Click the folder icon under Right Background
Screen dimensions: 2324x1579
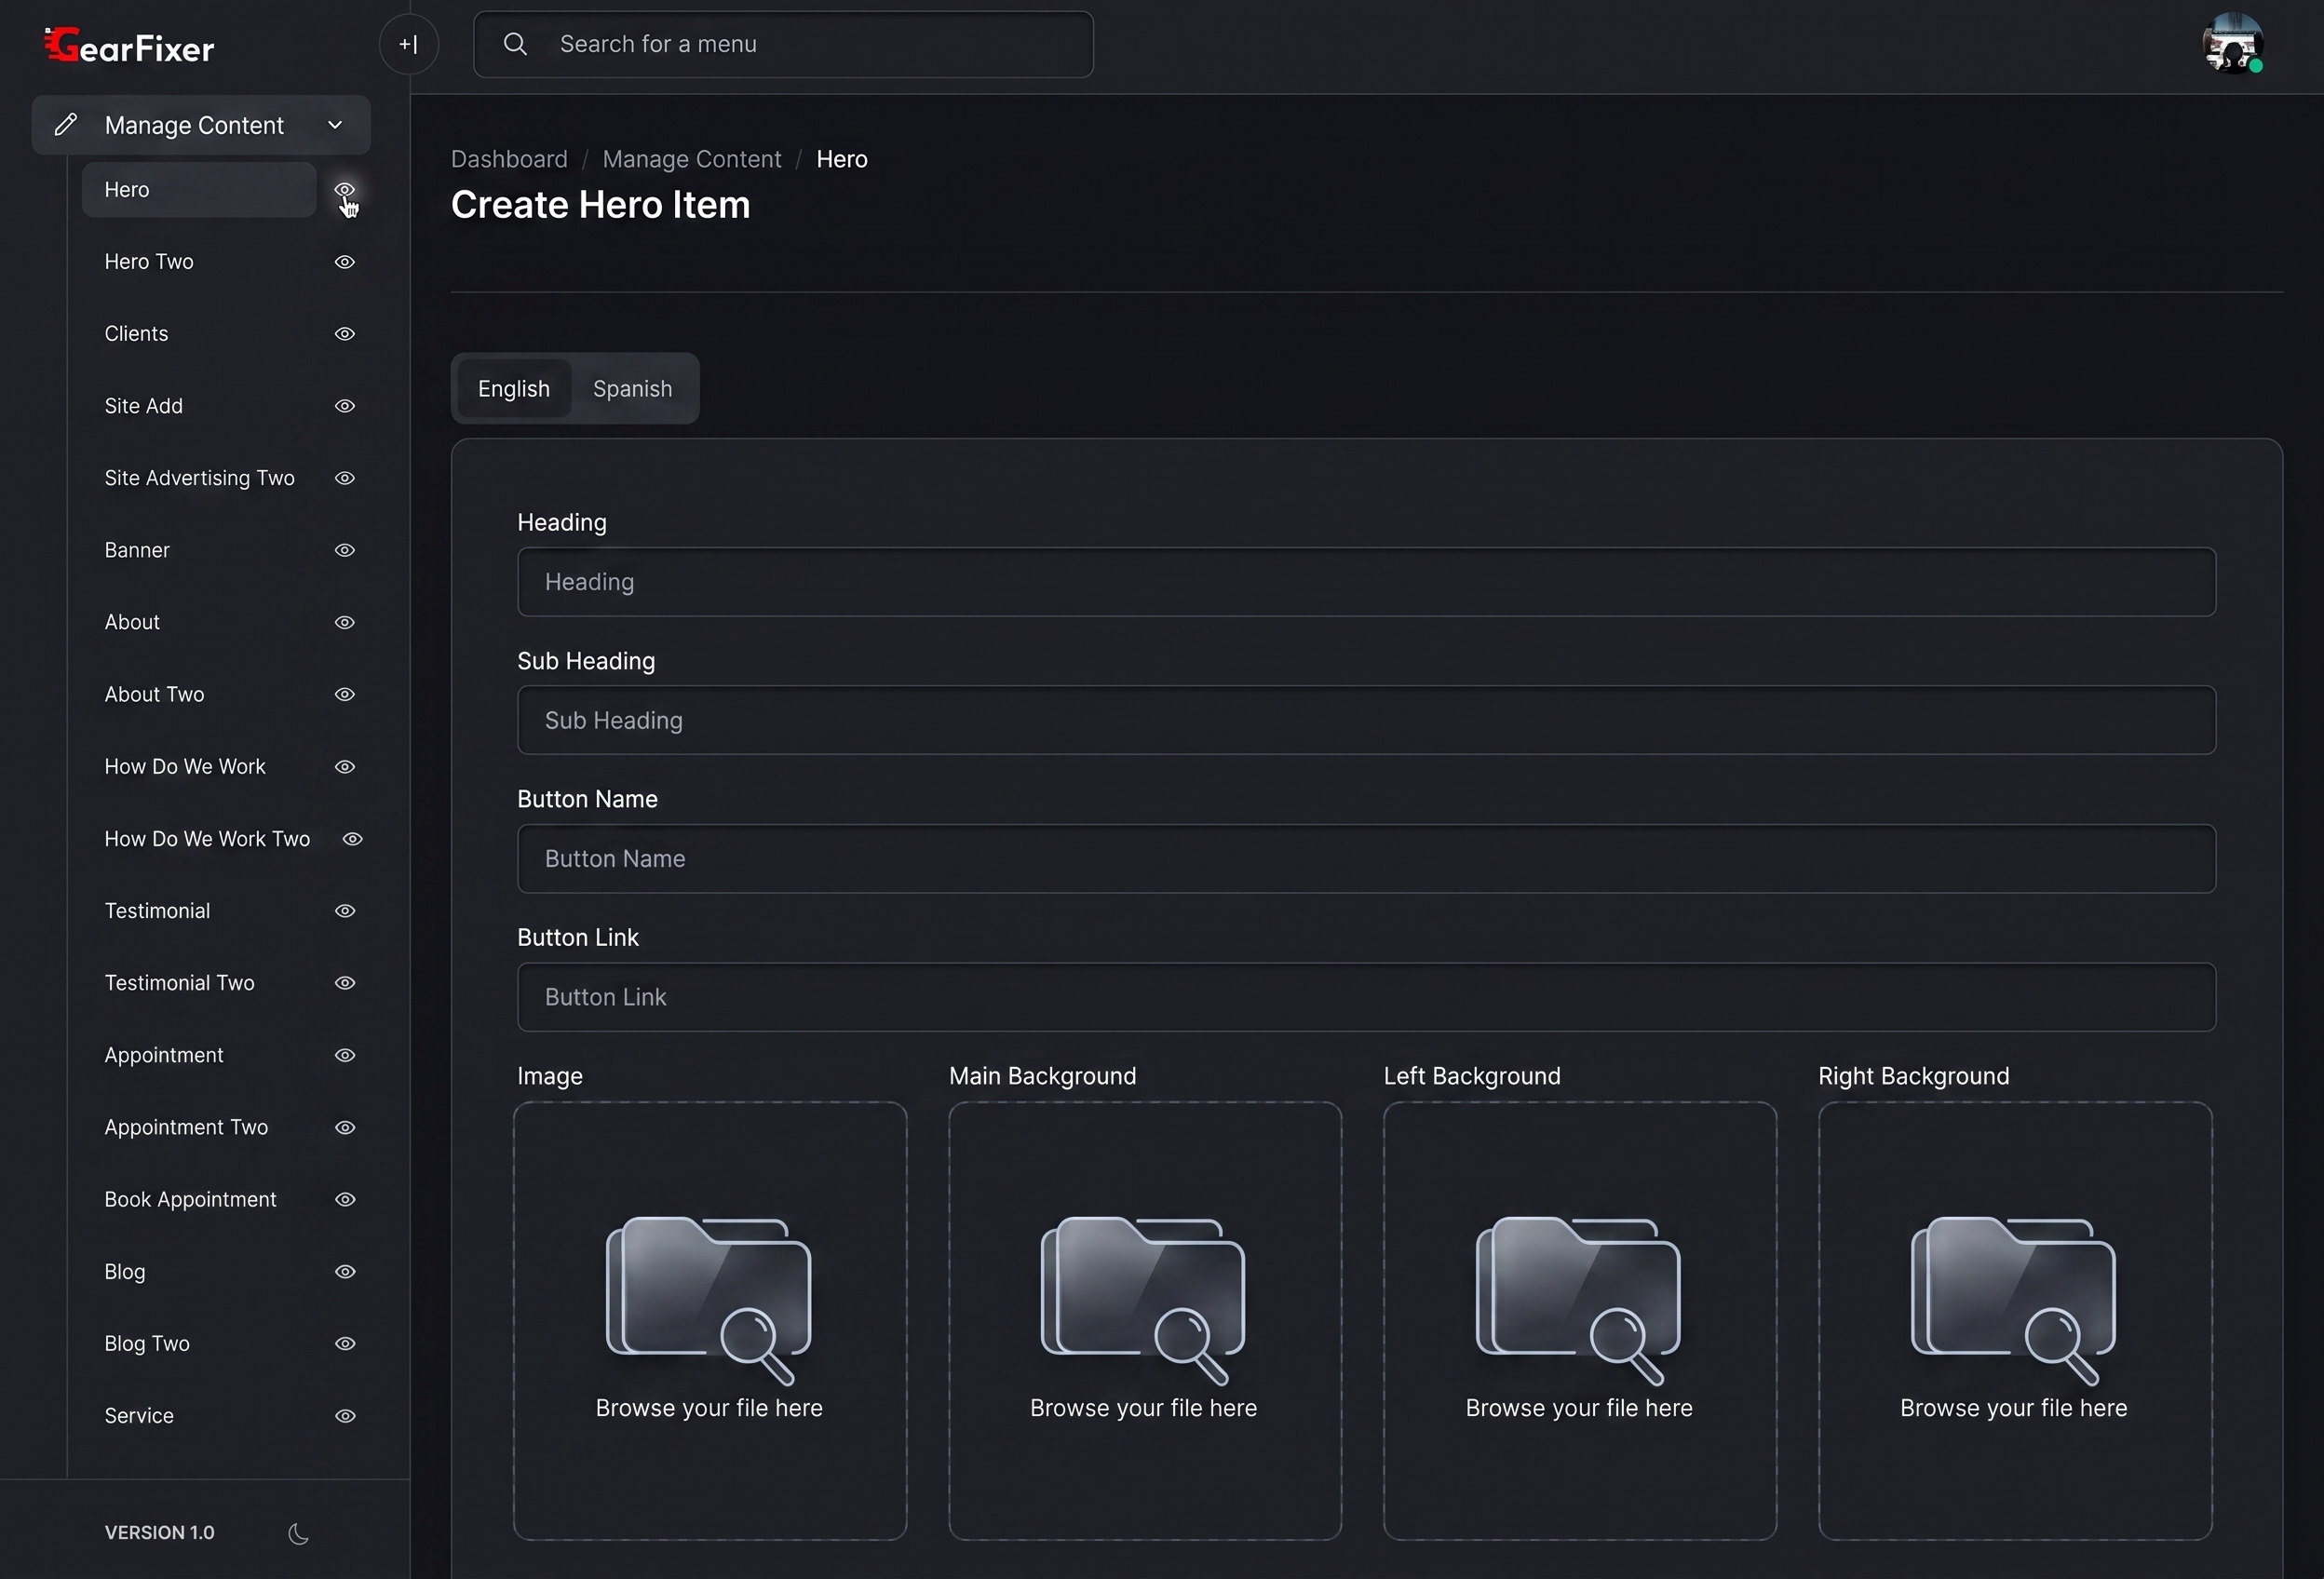(2014, 1299)
